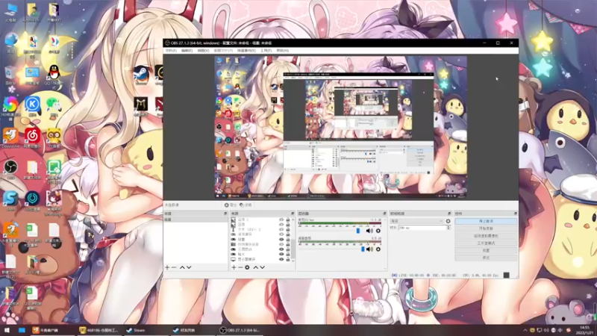Viewport: 597px width, 336px height.
Task: Select the highlighted scene in Scenes list
Action: pyautogui.click(x=196, y=220)
